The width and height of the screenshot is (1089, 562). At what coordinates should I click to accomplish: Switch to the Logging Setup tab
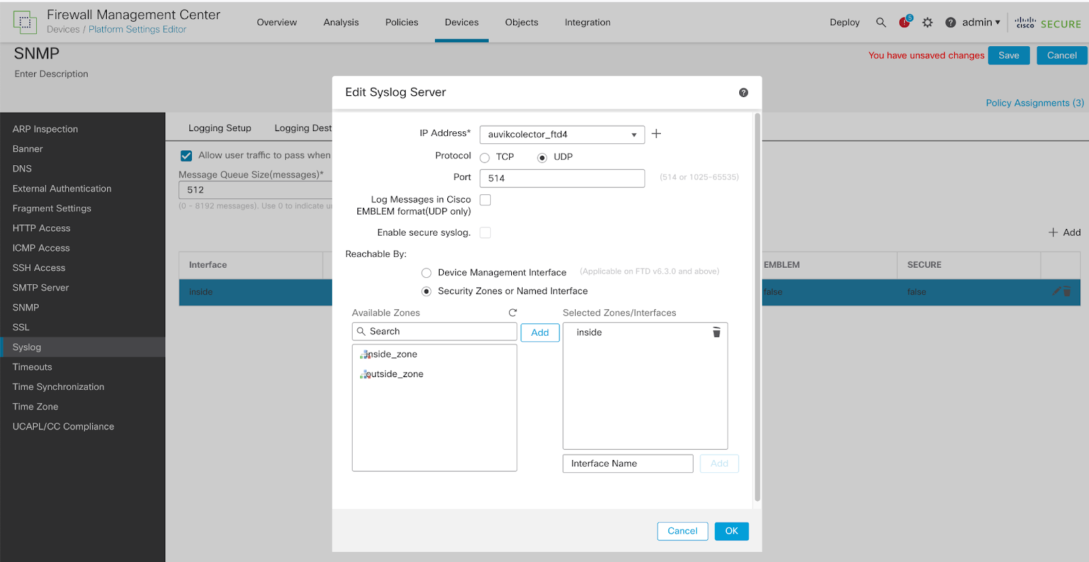coord(219,128)
